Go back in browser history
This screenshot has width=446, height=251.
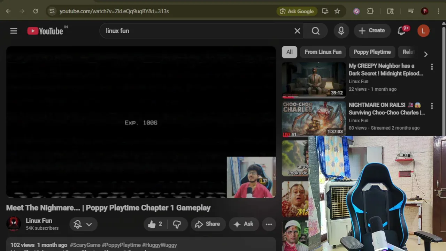[8, 11]
